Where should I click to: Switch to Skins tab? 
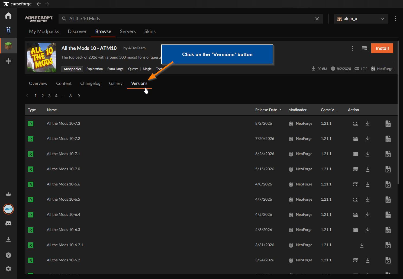click(x=150, y=31)
